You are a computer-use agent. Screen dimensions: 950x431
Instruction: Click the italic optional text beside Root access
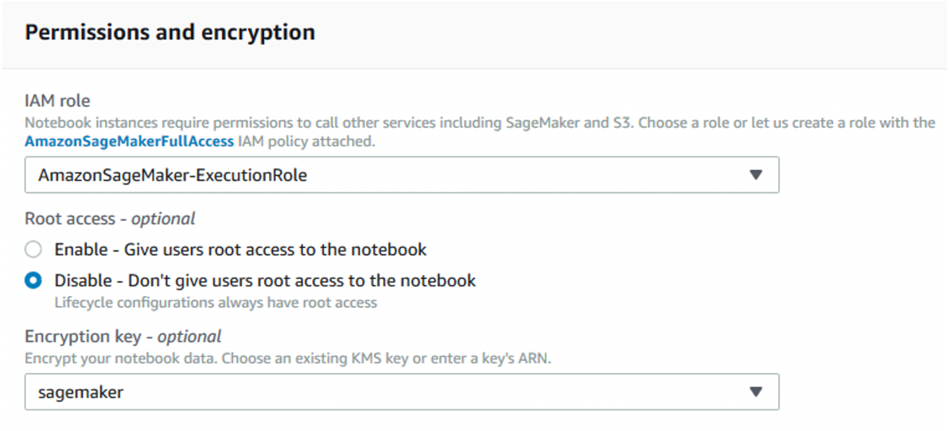164,219
